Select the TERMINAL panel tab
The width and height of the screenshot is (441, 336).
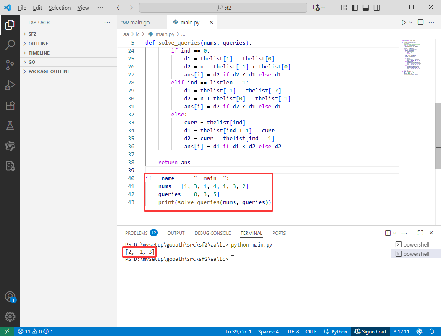pos(251,233)
